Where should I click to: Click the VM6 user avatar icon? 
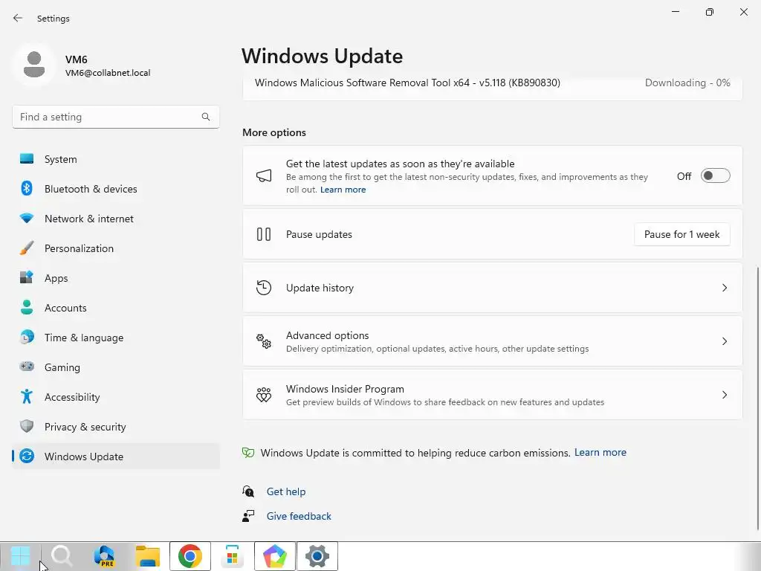pyautogui.click(x=34, y=65)
